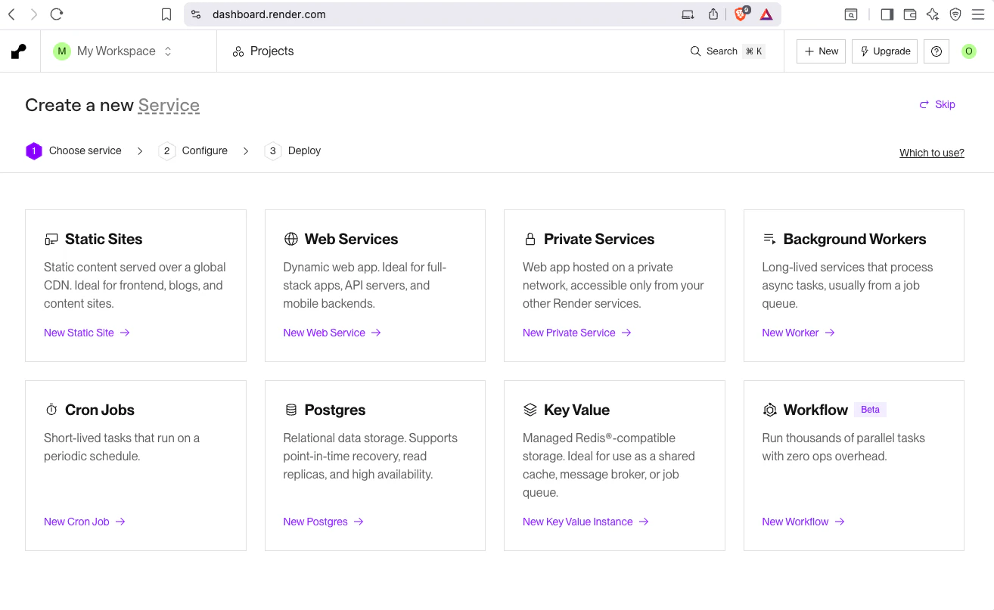Select the Cron Jobs heading text
Screen dimensions: 994x610
click(x=100, y=410)
